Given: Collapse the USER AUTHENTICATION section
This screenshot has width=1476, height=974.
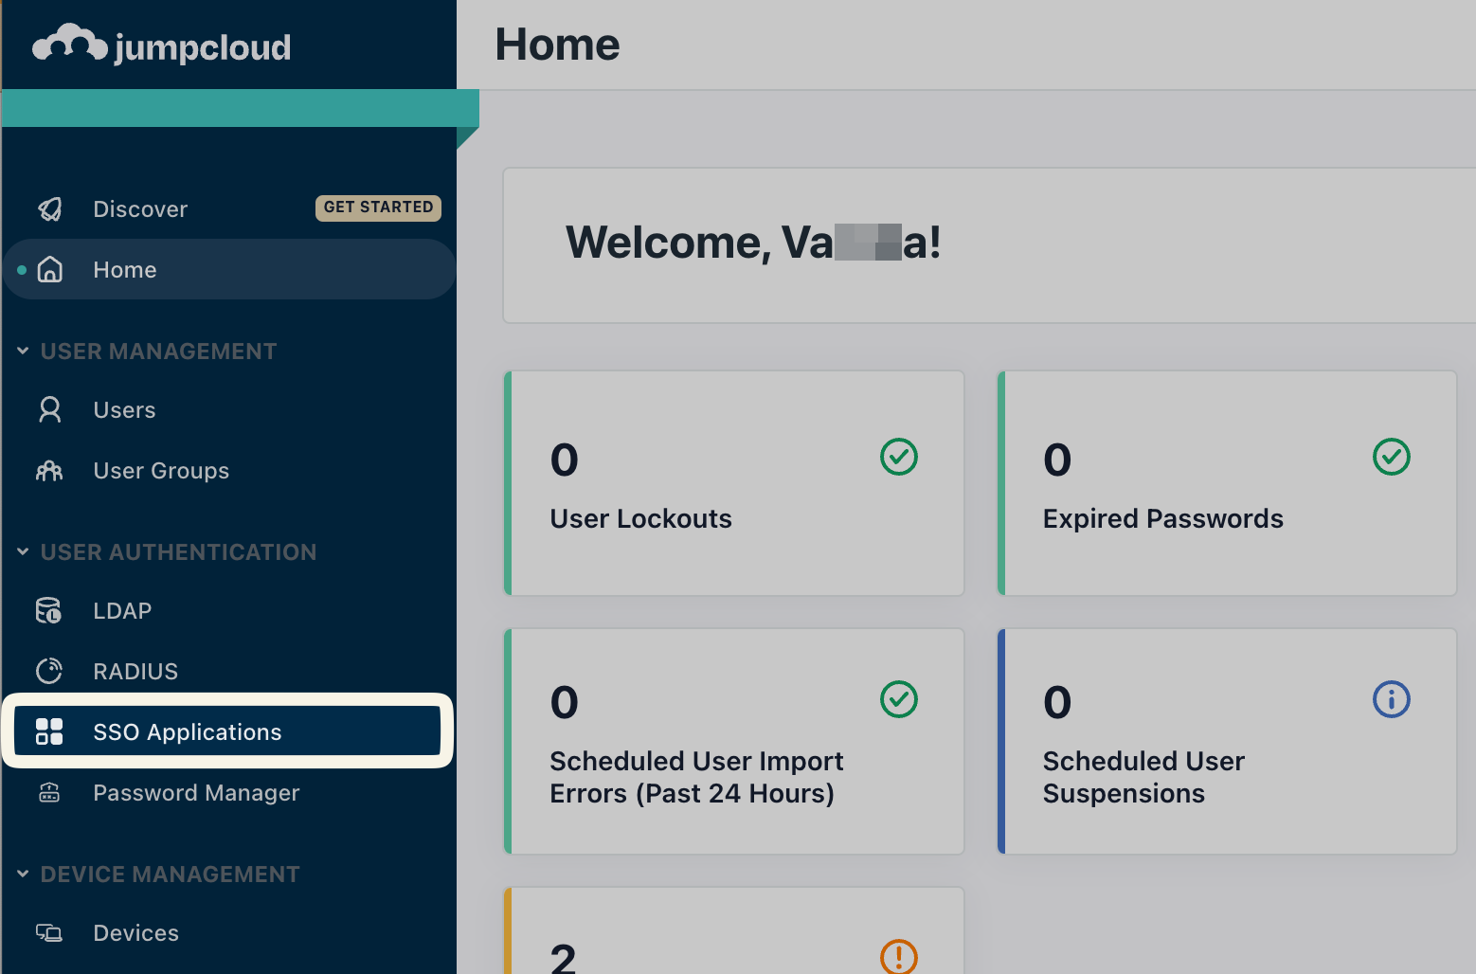Looking at the screenshot, I should tap(22, 551).
